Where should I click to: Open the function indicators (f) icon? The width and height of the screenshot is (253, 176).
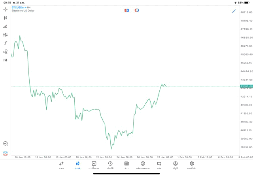pyautogui.click(x=5, y=43)
